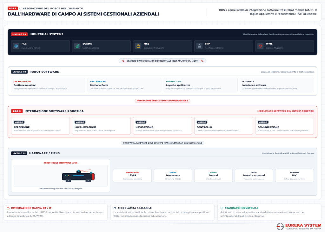Click the AMR robot illustration

78,176
